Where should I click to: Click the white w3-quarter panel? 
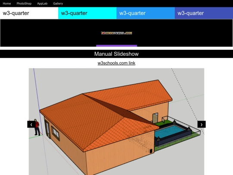(29, 13)
